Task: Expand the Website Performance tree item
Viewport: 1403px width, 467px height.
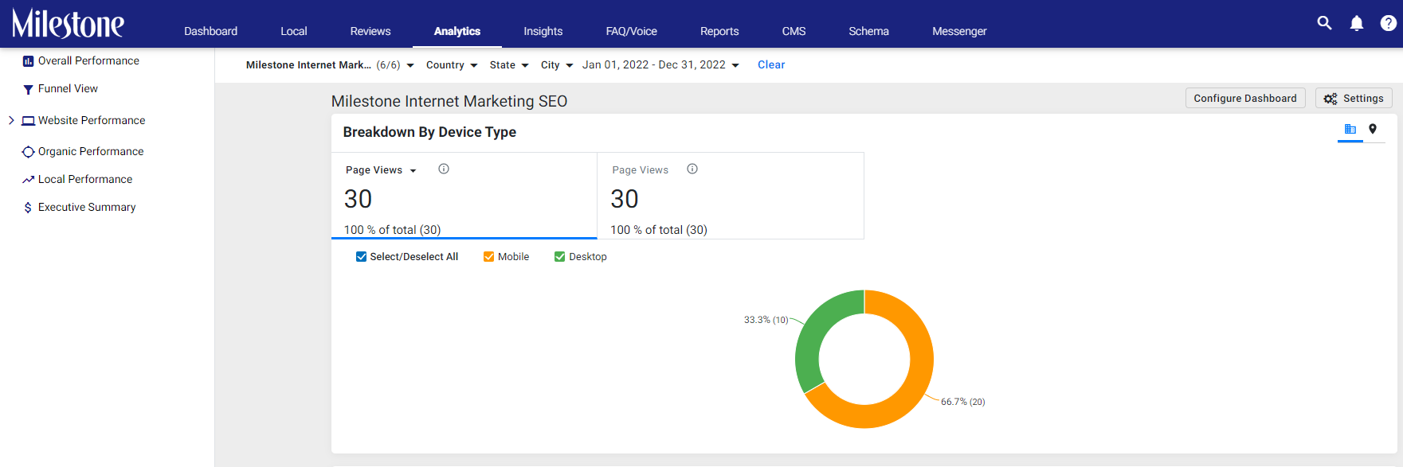Action: click(x=11, y=120)
